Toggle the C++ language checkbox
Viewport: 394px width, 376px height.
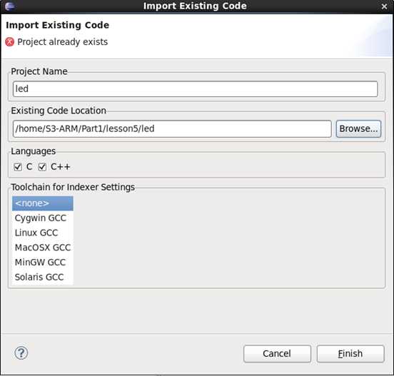(x=42, y=167)
